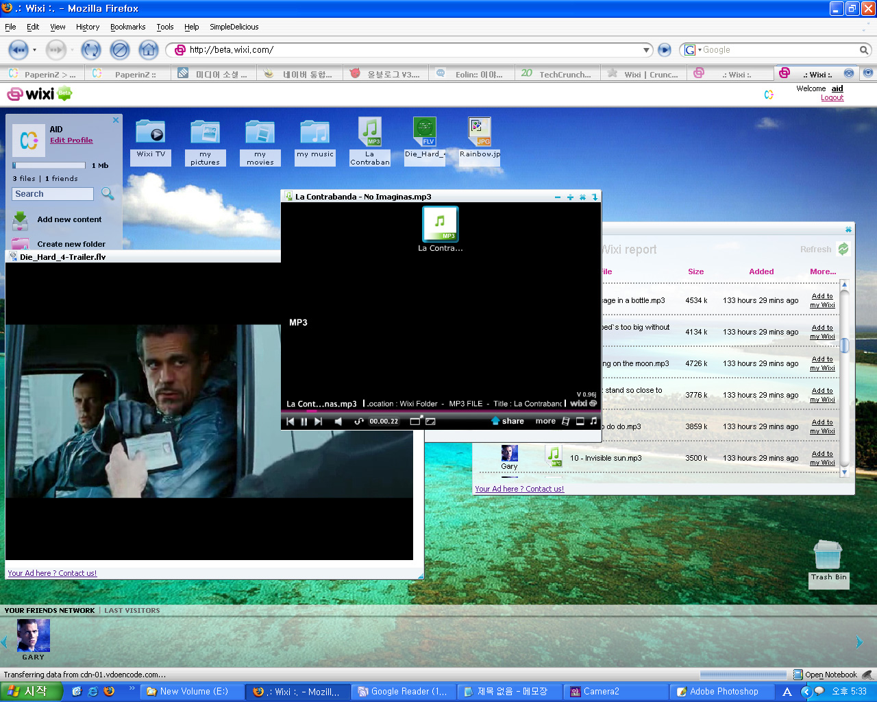The height and width of the screenshot is (702, 877).
Task: Skip to next track in player
Action: [x=319, y=422]
